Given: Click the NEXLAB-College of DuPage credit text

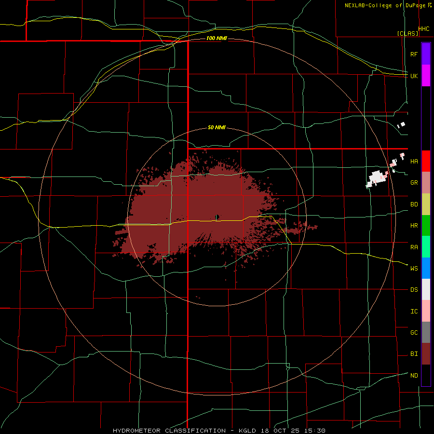Looking at the screenshot, I should click(x=386, y=5).
